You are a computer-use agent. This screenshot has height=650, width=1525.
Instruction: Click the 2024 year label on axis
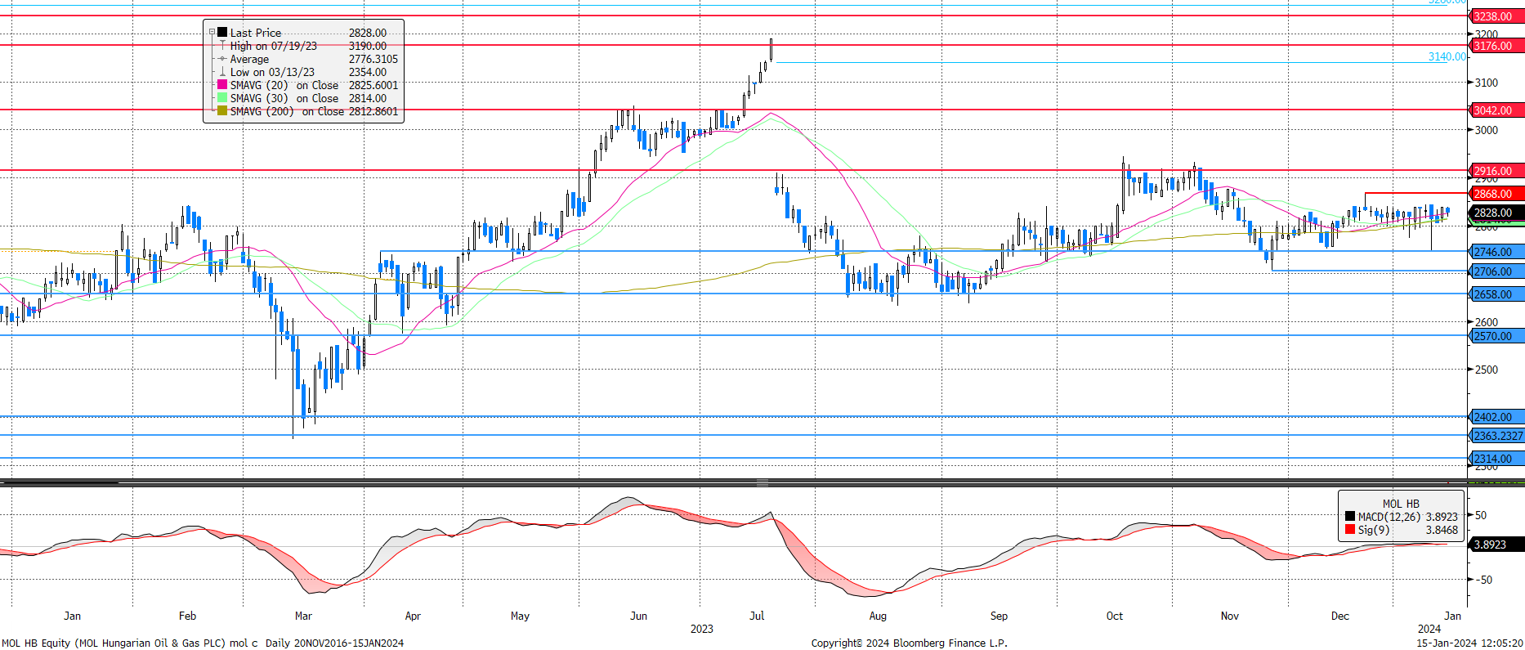pos(1429,629)
